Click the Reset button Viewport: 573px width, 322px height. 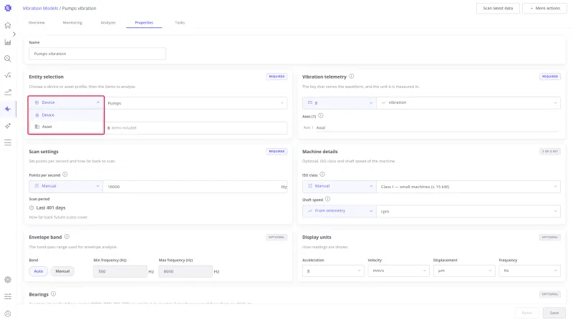tap(527, 313)
